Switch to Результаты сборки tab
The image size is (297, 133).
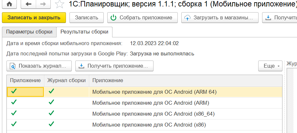pyautogui.click(x=84, y=32)
